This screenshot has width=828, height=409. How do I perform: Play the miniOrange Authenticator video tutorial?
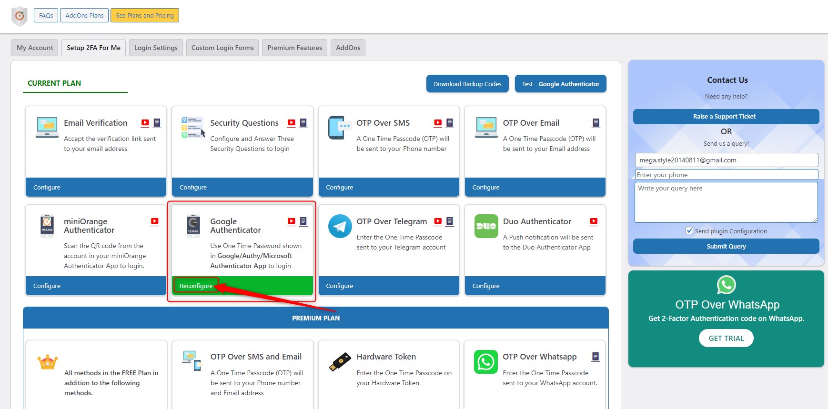155,221
